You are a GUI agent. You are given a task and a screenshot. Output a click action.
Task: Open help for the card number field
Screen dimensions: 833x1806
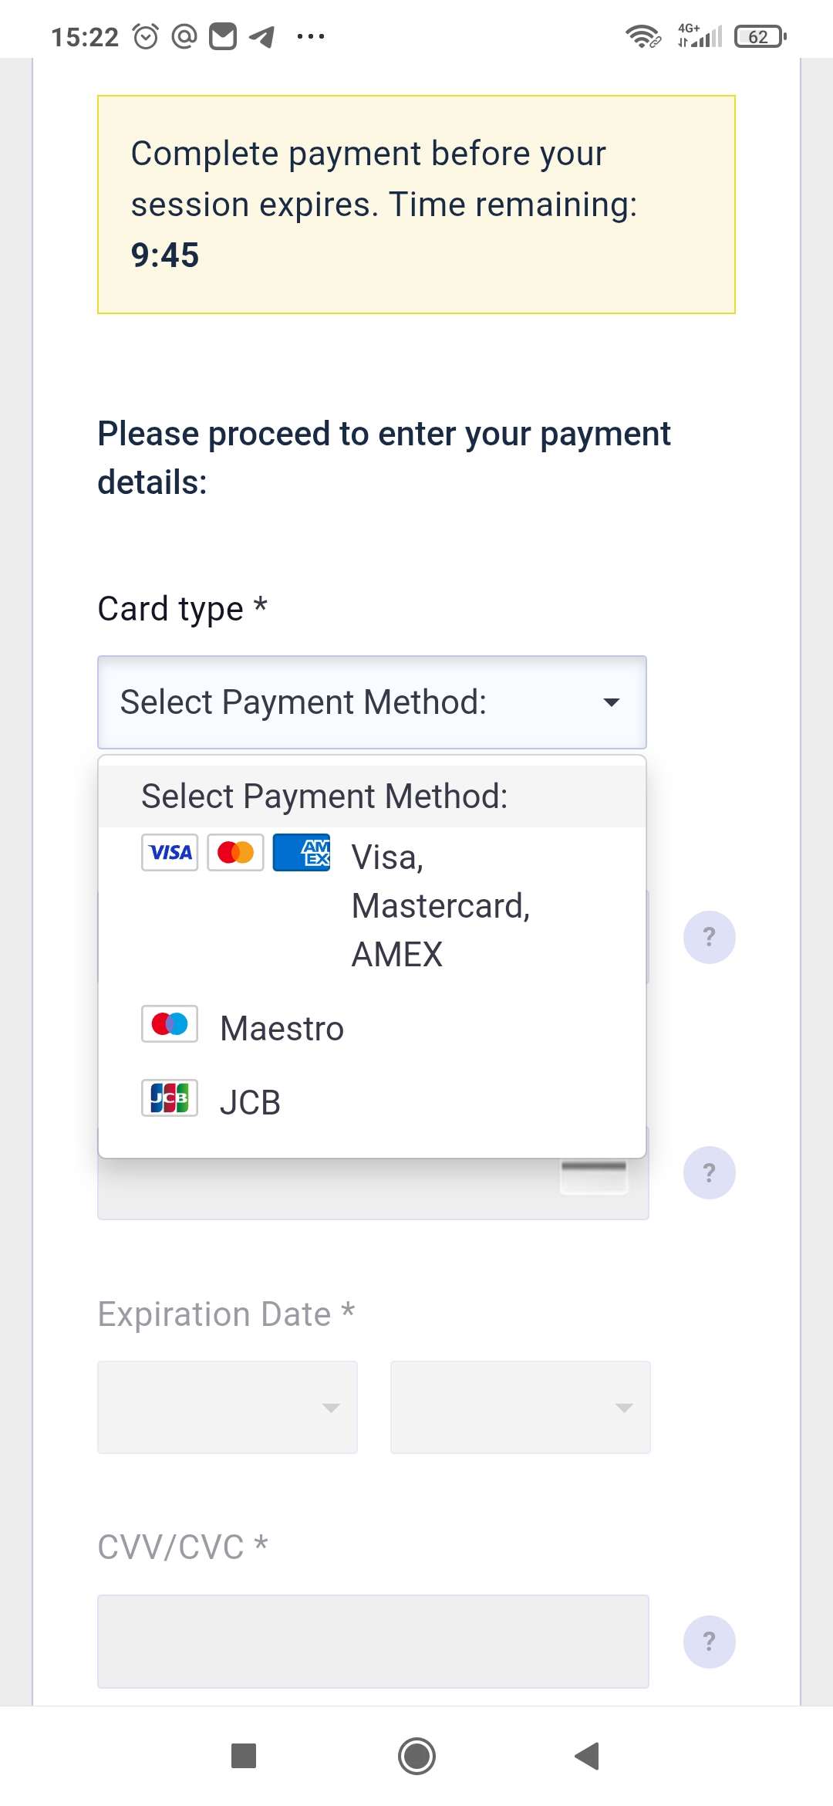(x=710, y=938)
